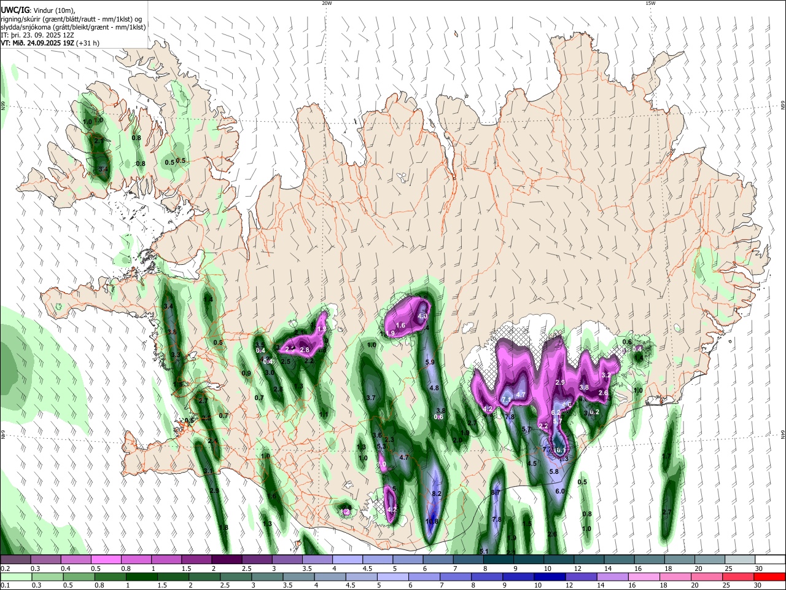The width and height of the screenshot is (786, 590).
Task: Pick the blue-grey 7–8 mm snow swatch
Action: coord(469,559)
